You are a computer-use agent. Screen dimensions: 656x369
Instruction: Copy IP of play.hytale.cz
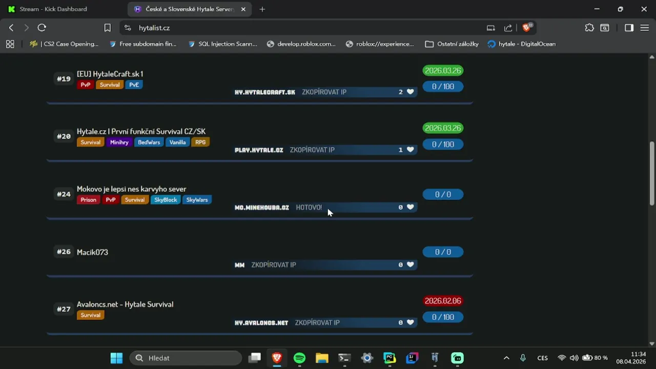point(312,150)
